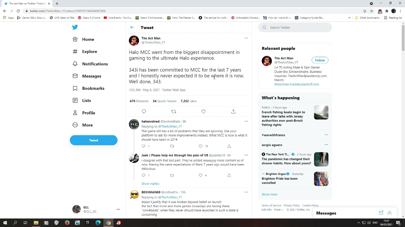
Task: Close The Act Man on Twitter tab
Action: click(49, 3)
